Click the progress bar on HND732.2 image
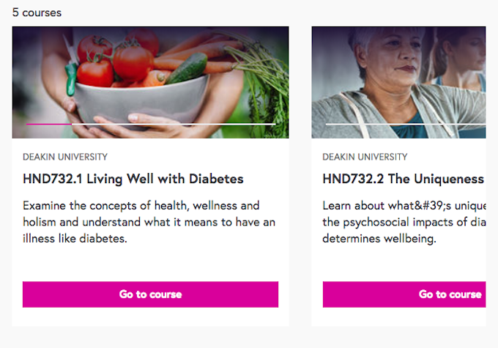The image size is (498, 348). pyautogui.click(x=406, y=125)
